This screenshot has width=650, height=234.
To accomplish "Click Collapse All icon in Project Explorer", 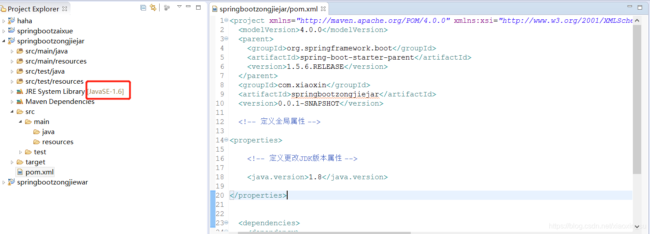I will 143,8.
